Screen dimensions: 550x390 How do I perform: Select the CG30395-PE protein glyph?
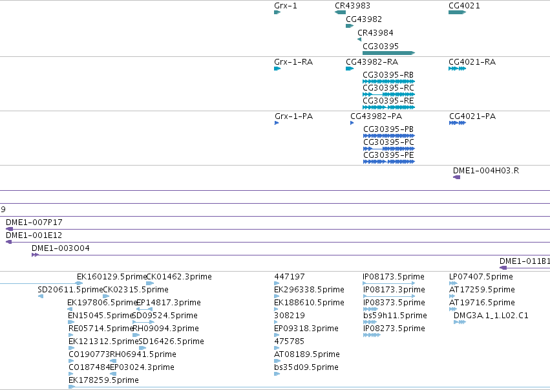pyautogui.click(x=389, y=162)
